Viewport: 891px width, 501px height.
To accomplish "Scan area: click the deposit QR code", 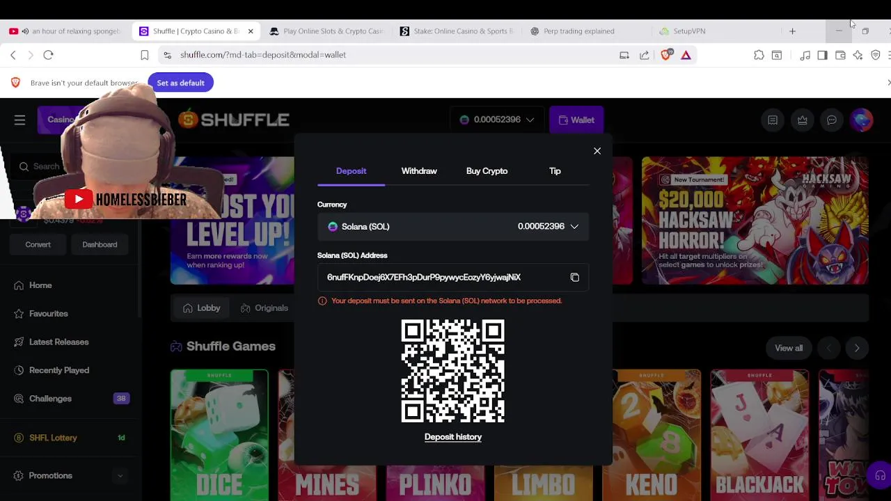I will pyautogui.click(x=453, y=371).
